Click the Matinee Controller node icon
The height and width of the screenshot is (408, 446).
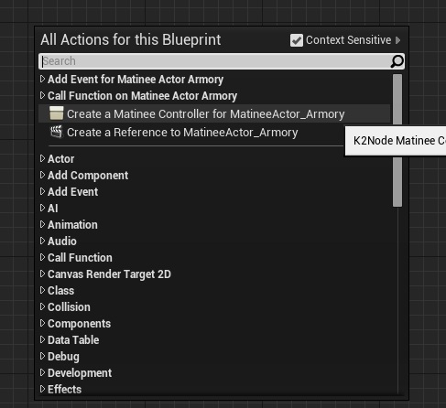(x=57, y=113)
